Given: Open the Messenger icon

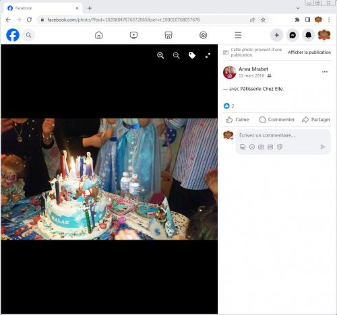Looking at the screenshot, I should [293, 35].
